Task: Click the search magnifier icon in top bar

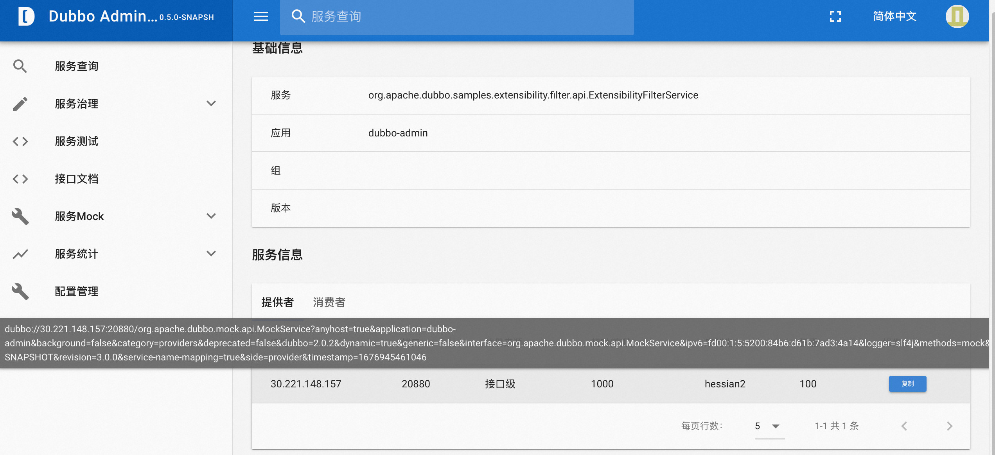Action: [x=298, y=16]
